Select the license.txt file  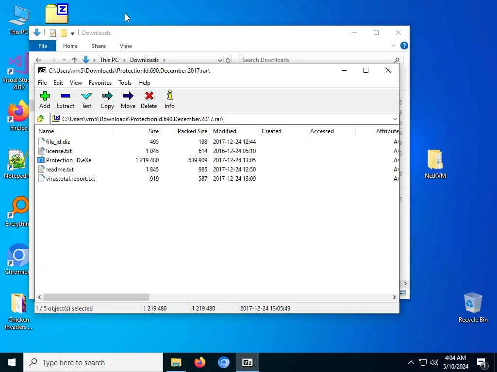[59, 151]
